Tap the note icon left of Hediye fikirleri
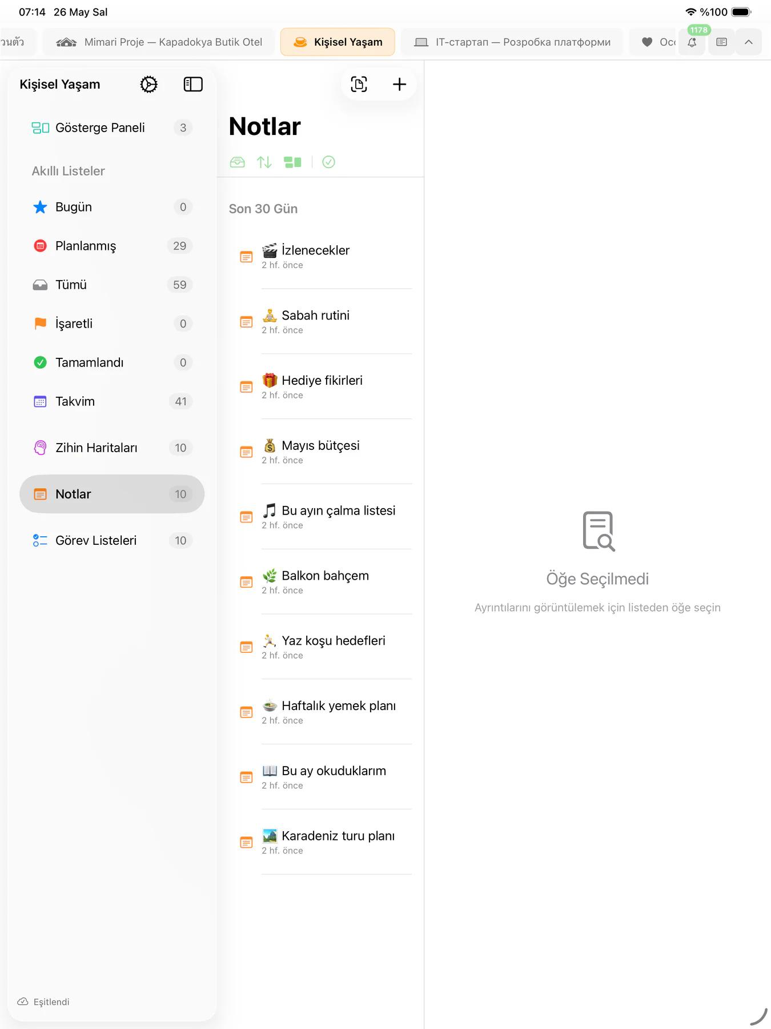Screen dimensions: 771x1029 246,387
